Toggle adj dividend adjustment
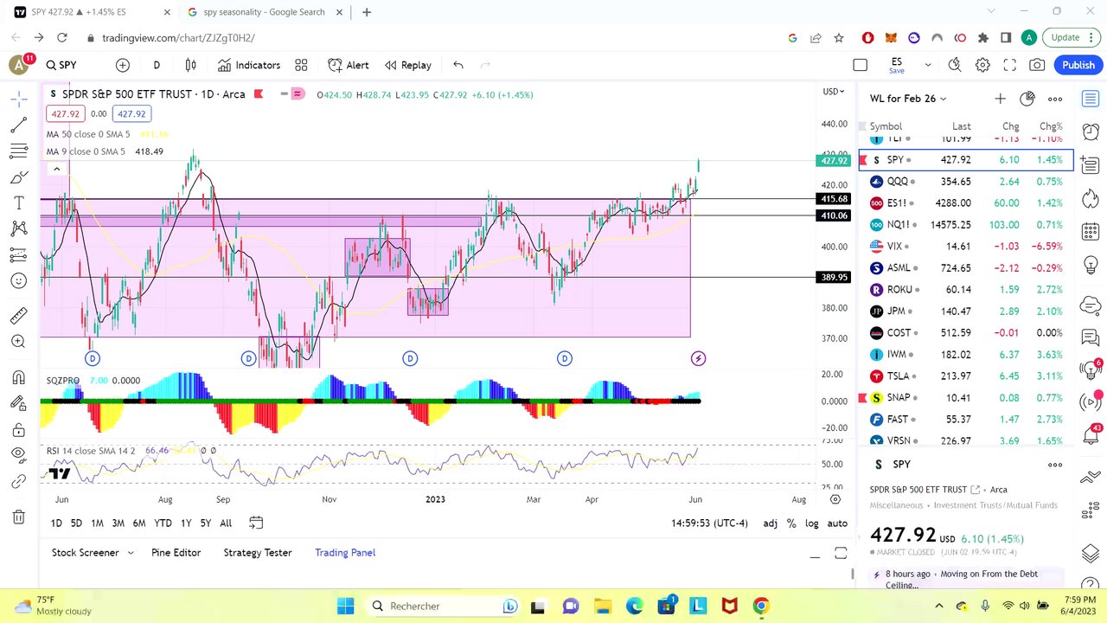Image resolution: width=1107 pixels, height=623 pixels. tap(770, 523)
